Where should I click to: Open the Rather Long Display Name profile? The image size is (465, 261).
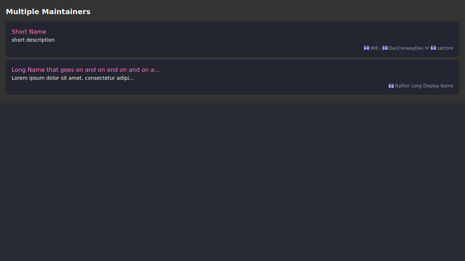click(424, 86)
